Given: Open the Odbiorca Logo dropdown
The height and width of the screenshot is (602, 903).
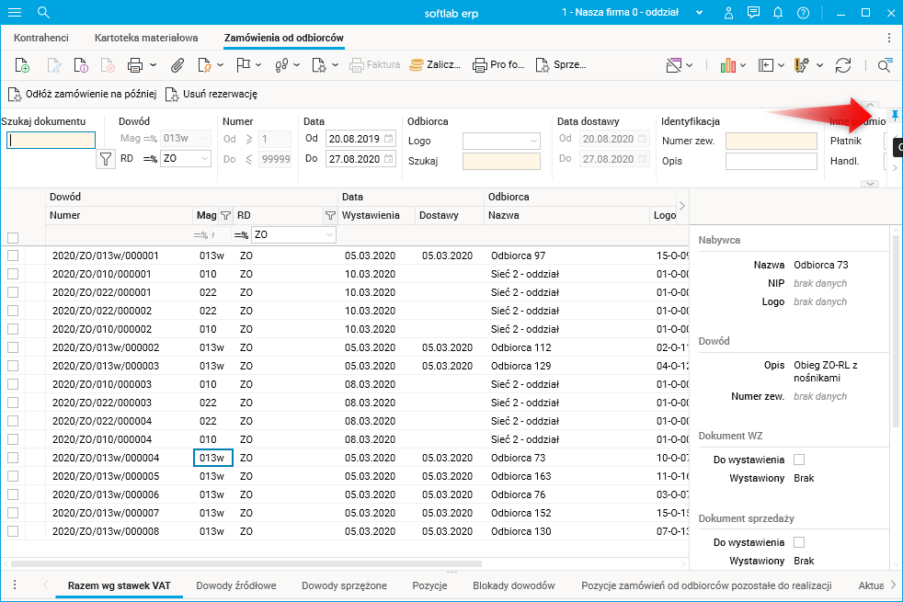Looking at the screenshot, I should pyautogui.click(x=533, y=141).
